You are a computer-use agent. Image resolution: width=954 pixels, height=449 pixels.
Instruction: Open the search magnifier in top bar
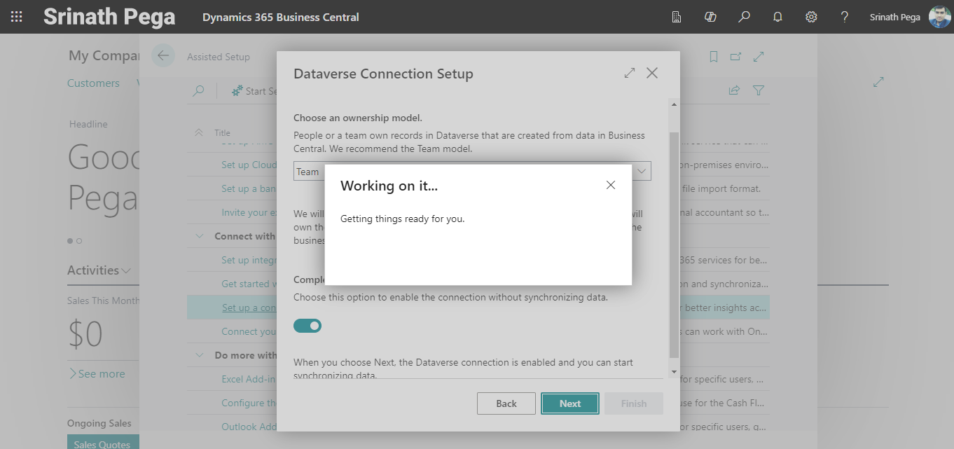click(744, 17)
